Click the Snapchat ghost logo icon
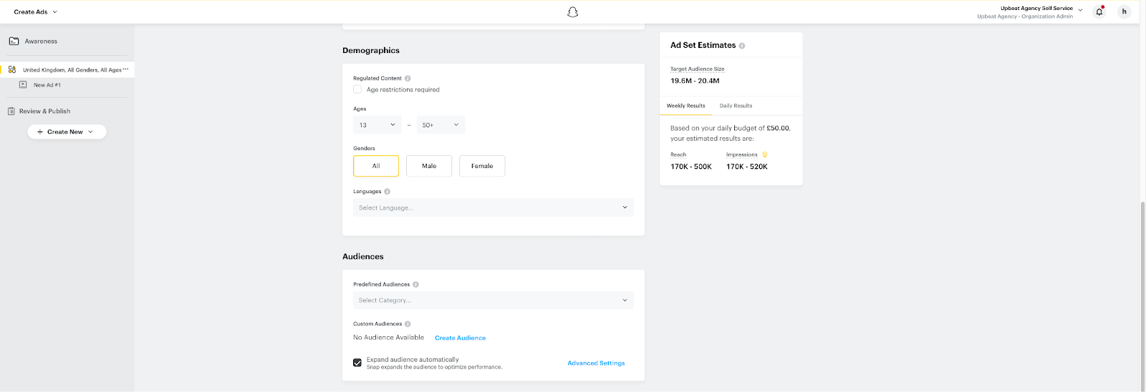This screenshot has height=392, width=1146. point(572,12)
